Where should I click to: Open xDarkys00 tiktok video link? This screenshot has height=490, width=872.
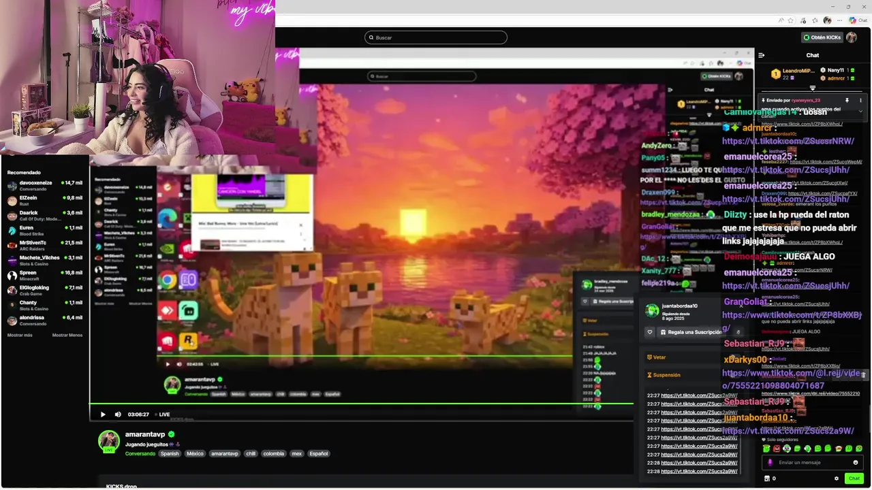pos(791,379)
